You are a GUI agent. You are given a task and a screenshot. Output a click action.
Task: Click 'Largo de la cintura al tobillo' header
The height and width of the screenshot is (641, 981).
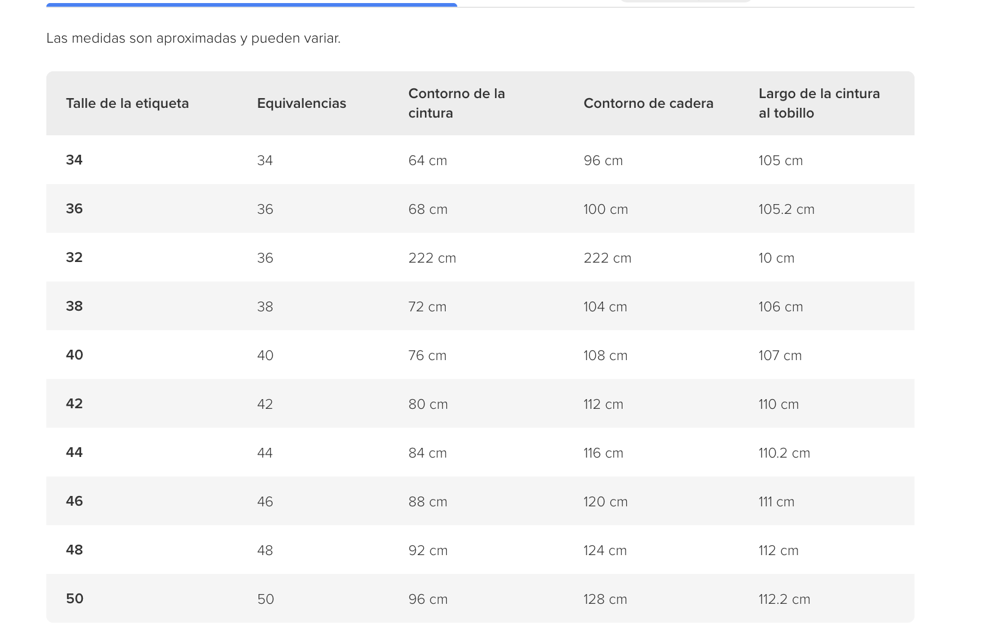819,103
